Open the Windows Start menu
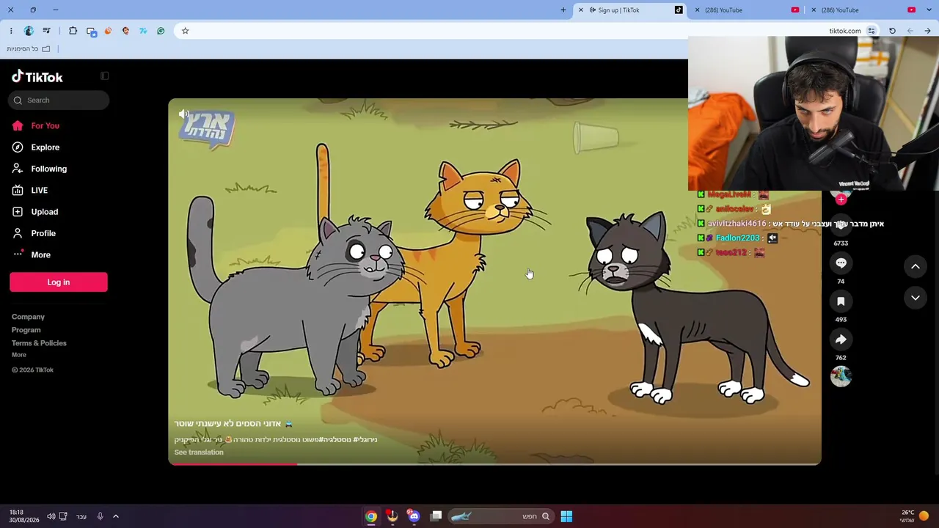939x528 pixels. [x=566, y=516]
